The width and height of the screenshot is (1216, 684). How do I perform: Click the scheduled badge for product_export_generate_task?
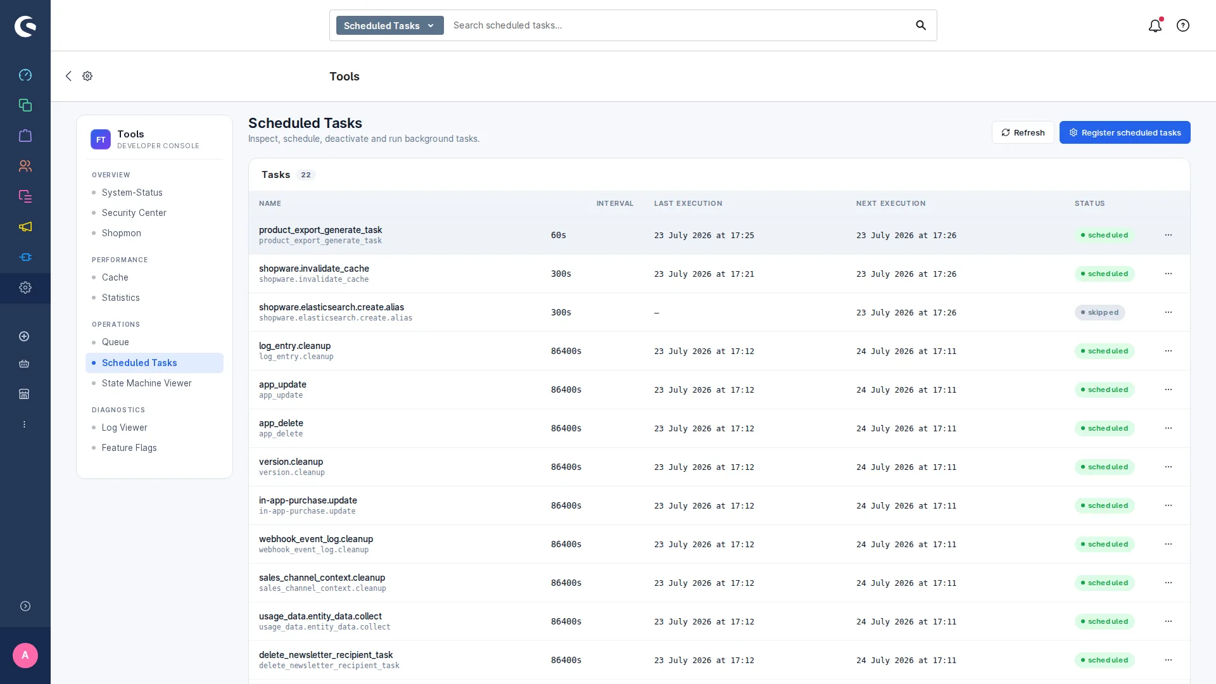click(1104, 235)
